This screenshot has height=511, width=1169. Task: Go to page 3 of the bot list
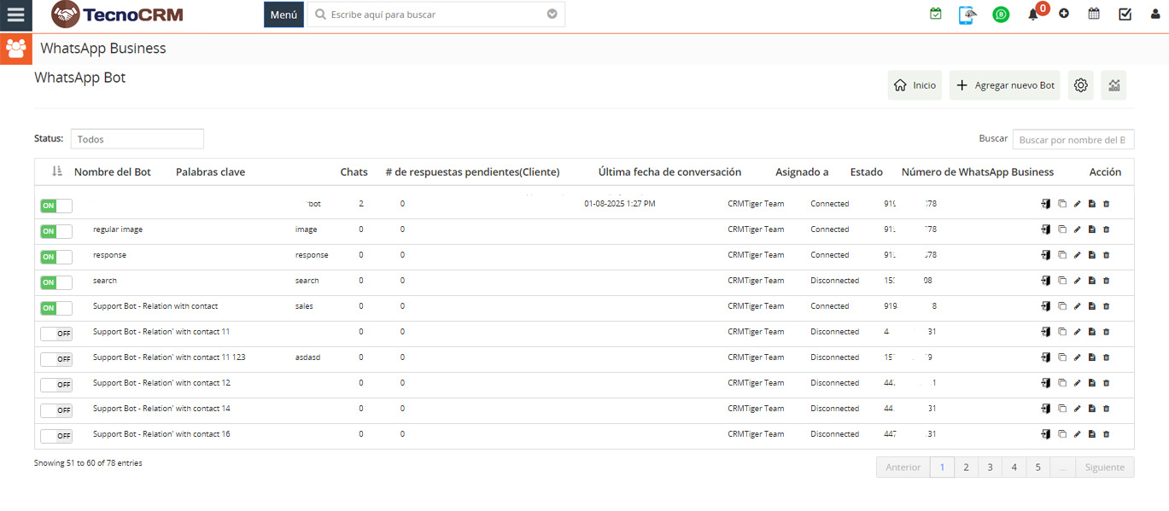[990, 467]
